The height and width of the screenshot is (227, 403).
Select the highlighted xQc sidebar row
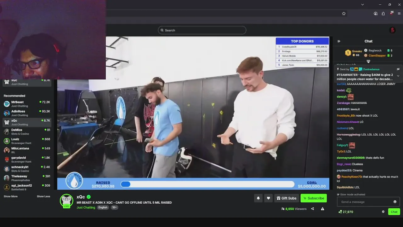point(27,122)
